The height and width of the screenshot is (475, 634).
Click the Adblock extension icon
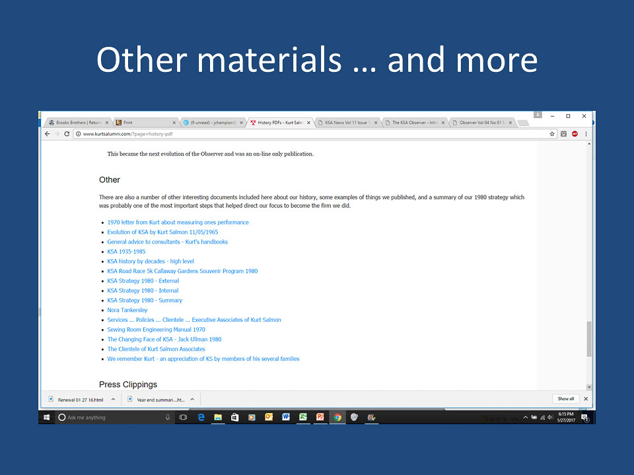[x=575, y=134]
